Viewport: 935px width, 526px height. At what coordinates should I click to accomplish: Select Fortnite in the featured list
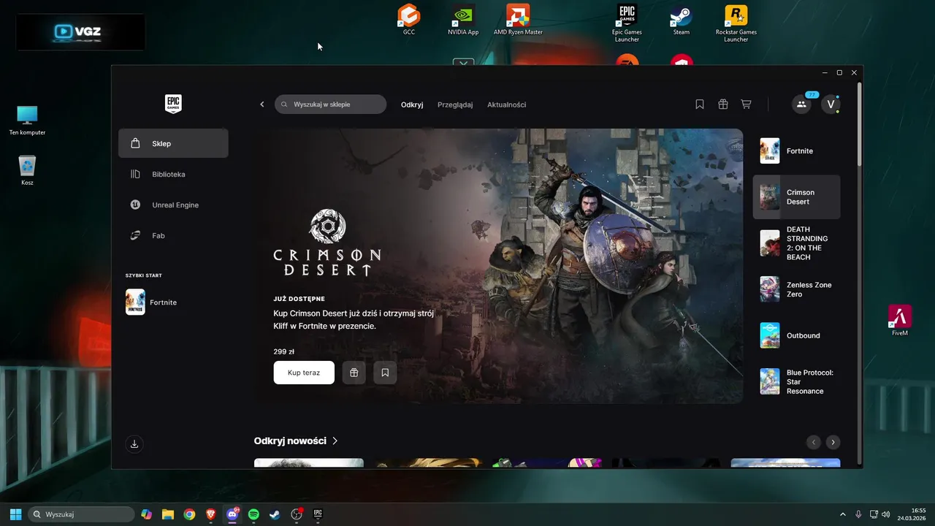point(797,150)
